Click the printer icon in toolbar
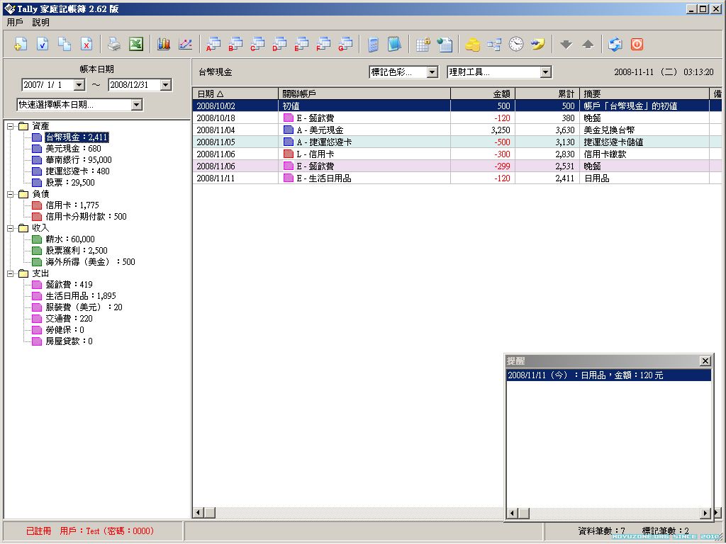 coord(114,44)
